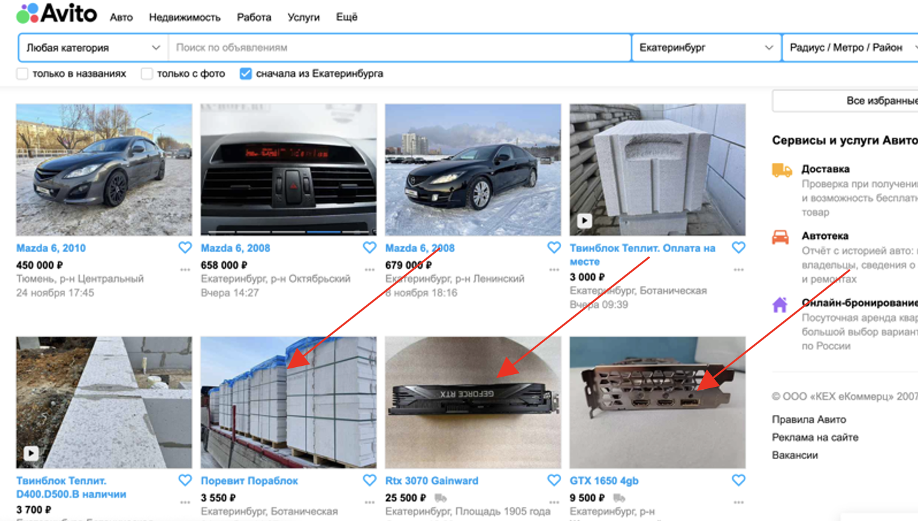Click the Вакансии footer link
Viewport: 918px width, 521px height.
tap(795, 455)
